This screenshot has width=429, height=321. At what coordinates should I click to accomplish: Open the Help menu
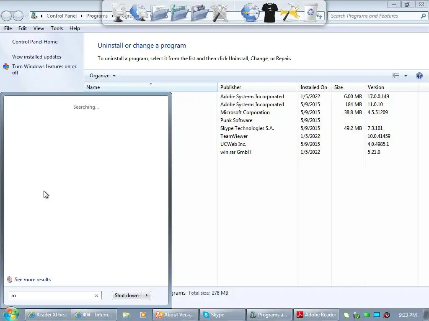coord(75,28)
